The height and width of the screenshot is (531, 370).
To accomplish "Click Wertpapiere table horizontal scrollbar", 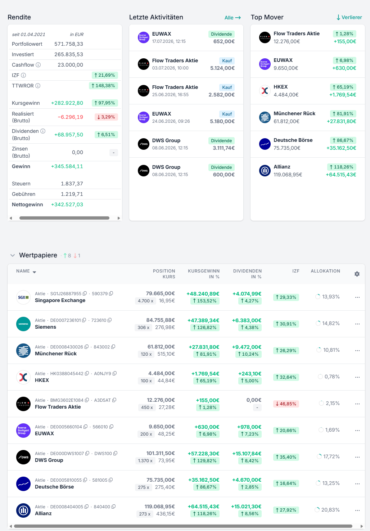I will click(x=183, y=526).
